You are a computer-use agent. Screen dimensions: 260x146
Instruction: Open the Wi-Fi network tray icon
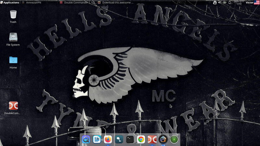pyautogui.click(x=210, y=3)
